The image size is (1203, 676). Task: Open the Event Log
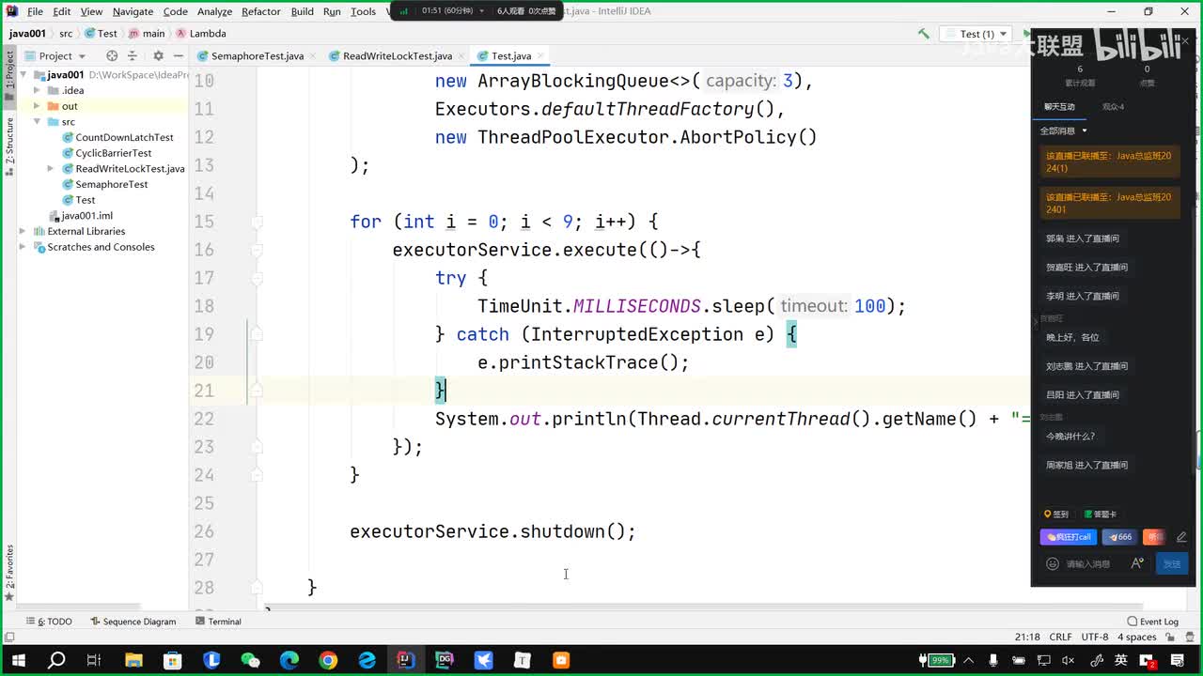[1153, 622]
